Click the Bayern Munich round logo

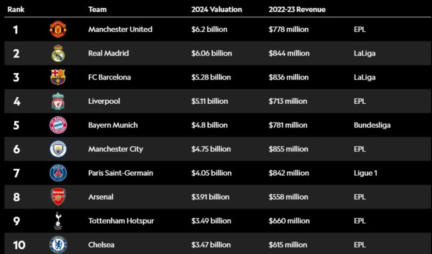58,125
